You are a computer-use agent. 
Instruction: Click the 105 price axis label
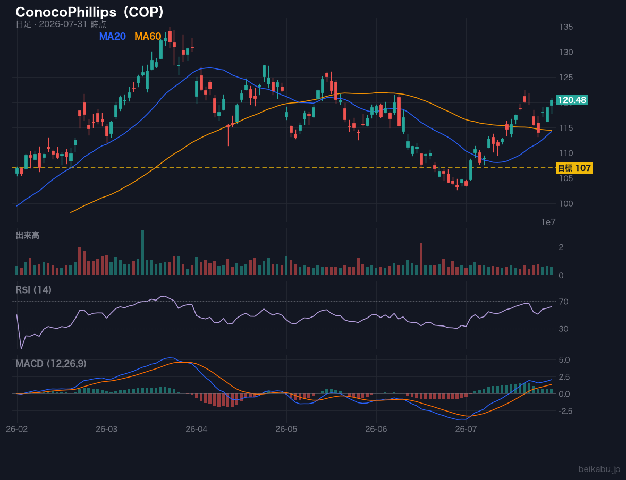(566, 178)
